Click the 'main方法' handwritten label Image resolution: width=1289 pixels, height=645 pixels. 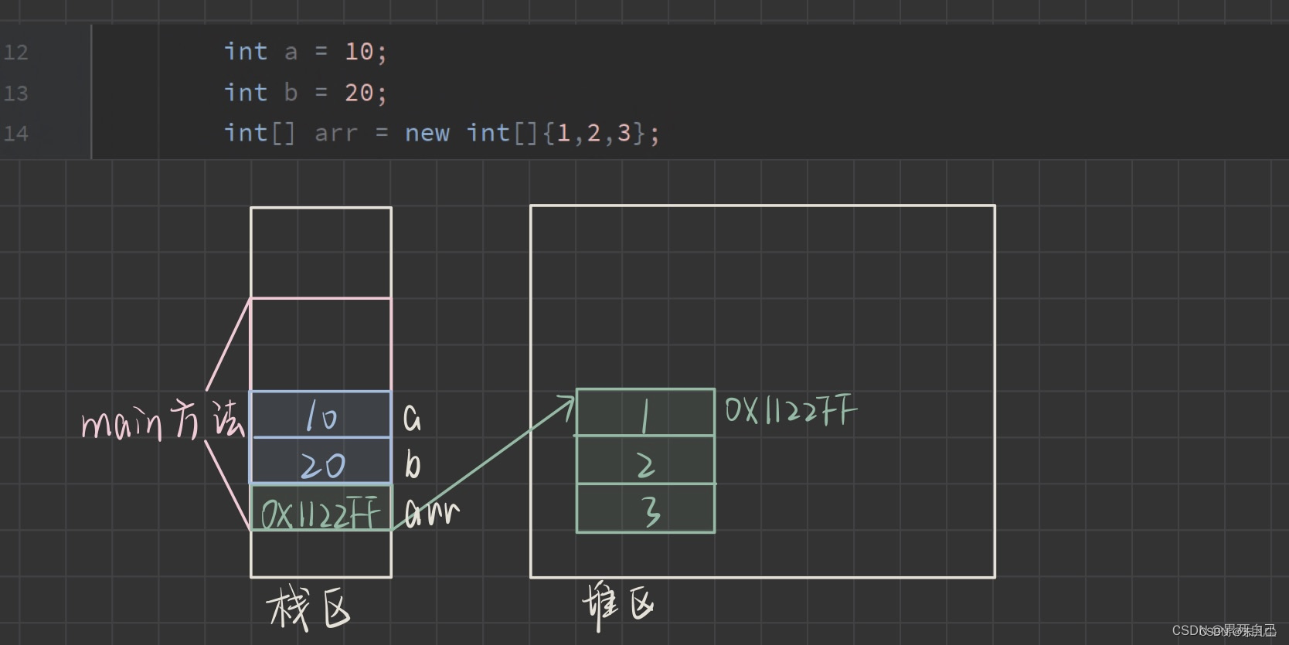pyautogui.click(x=163, y=421)
